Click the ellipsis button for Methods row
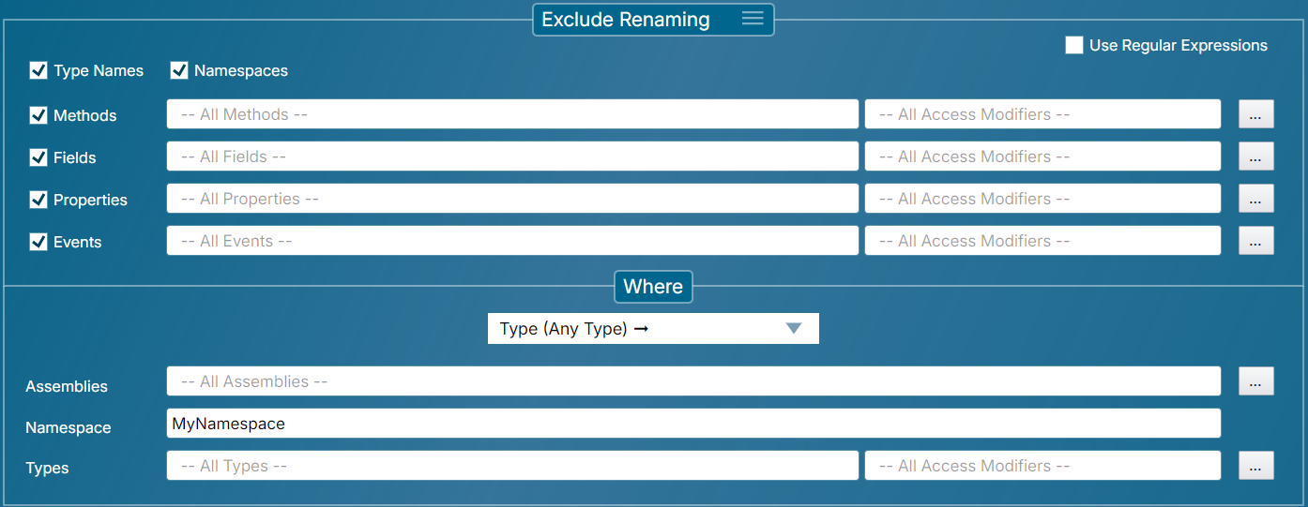Screen dimensions: 1308x507 pos(1256,114)
